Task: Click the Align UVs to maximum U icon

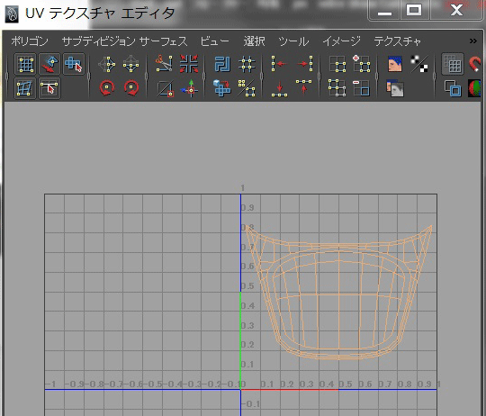Action: 304,64
